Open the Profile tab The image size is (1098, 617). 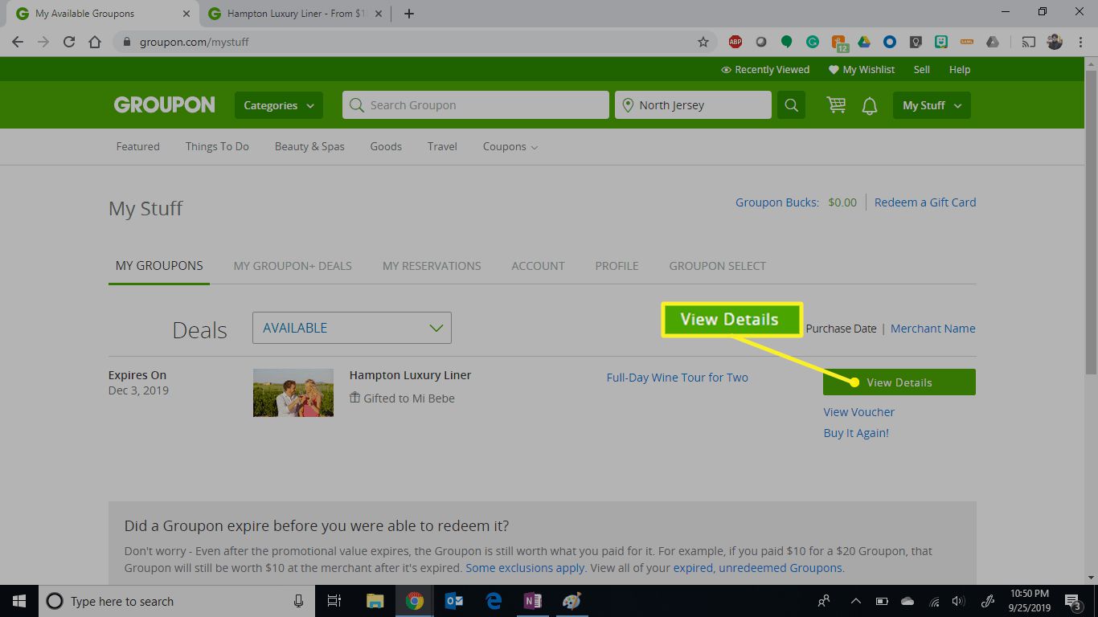[x=617, y=266]
